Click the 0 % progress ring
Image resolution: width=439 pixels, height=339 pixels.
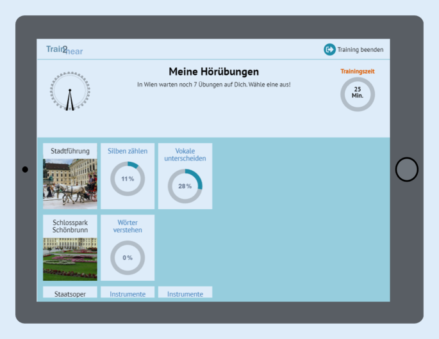128,258
